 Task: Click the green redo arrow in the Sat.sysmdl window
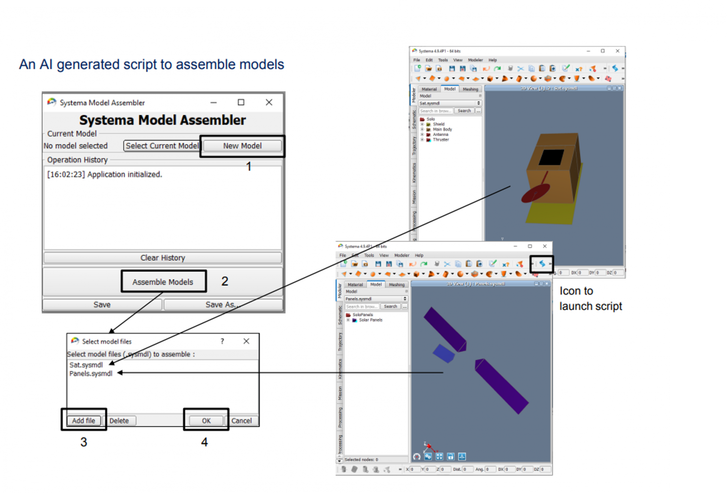(497, 69)
